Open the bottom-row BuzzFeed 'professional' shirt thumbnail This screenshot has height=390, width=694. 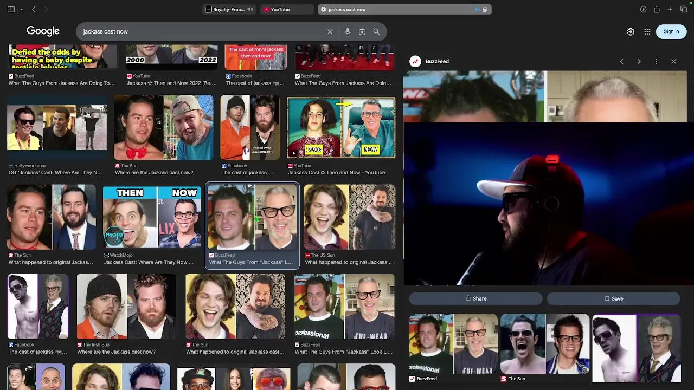pos(345,307)
